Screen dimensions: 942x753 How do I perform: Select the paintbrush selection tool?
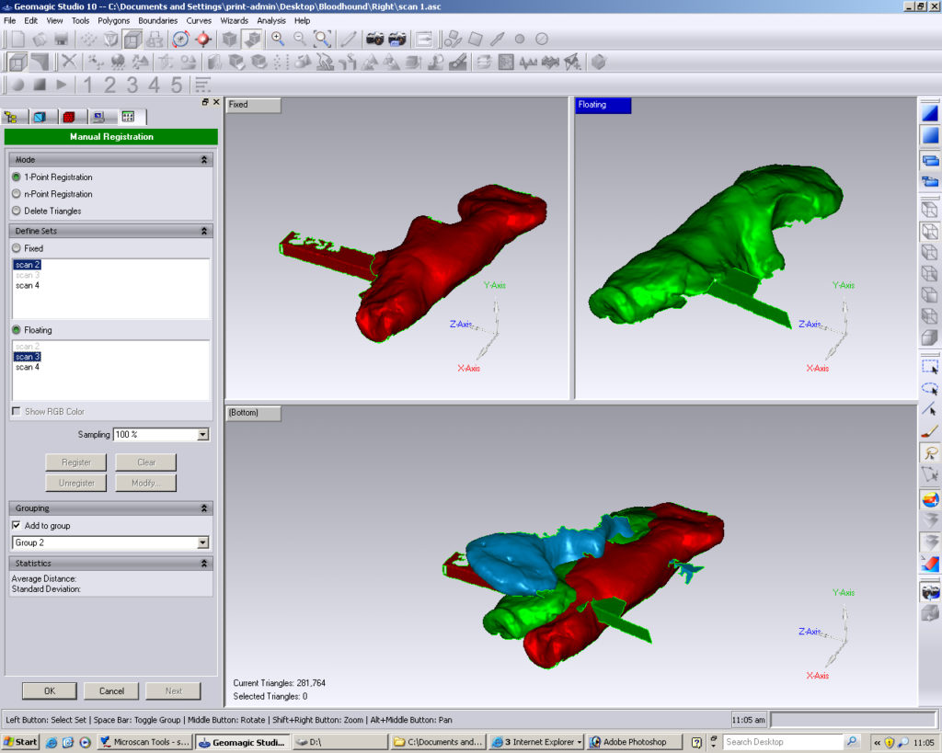click(929, 430)
